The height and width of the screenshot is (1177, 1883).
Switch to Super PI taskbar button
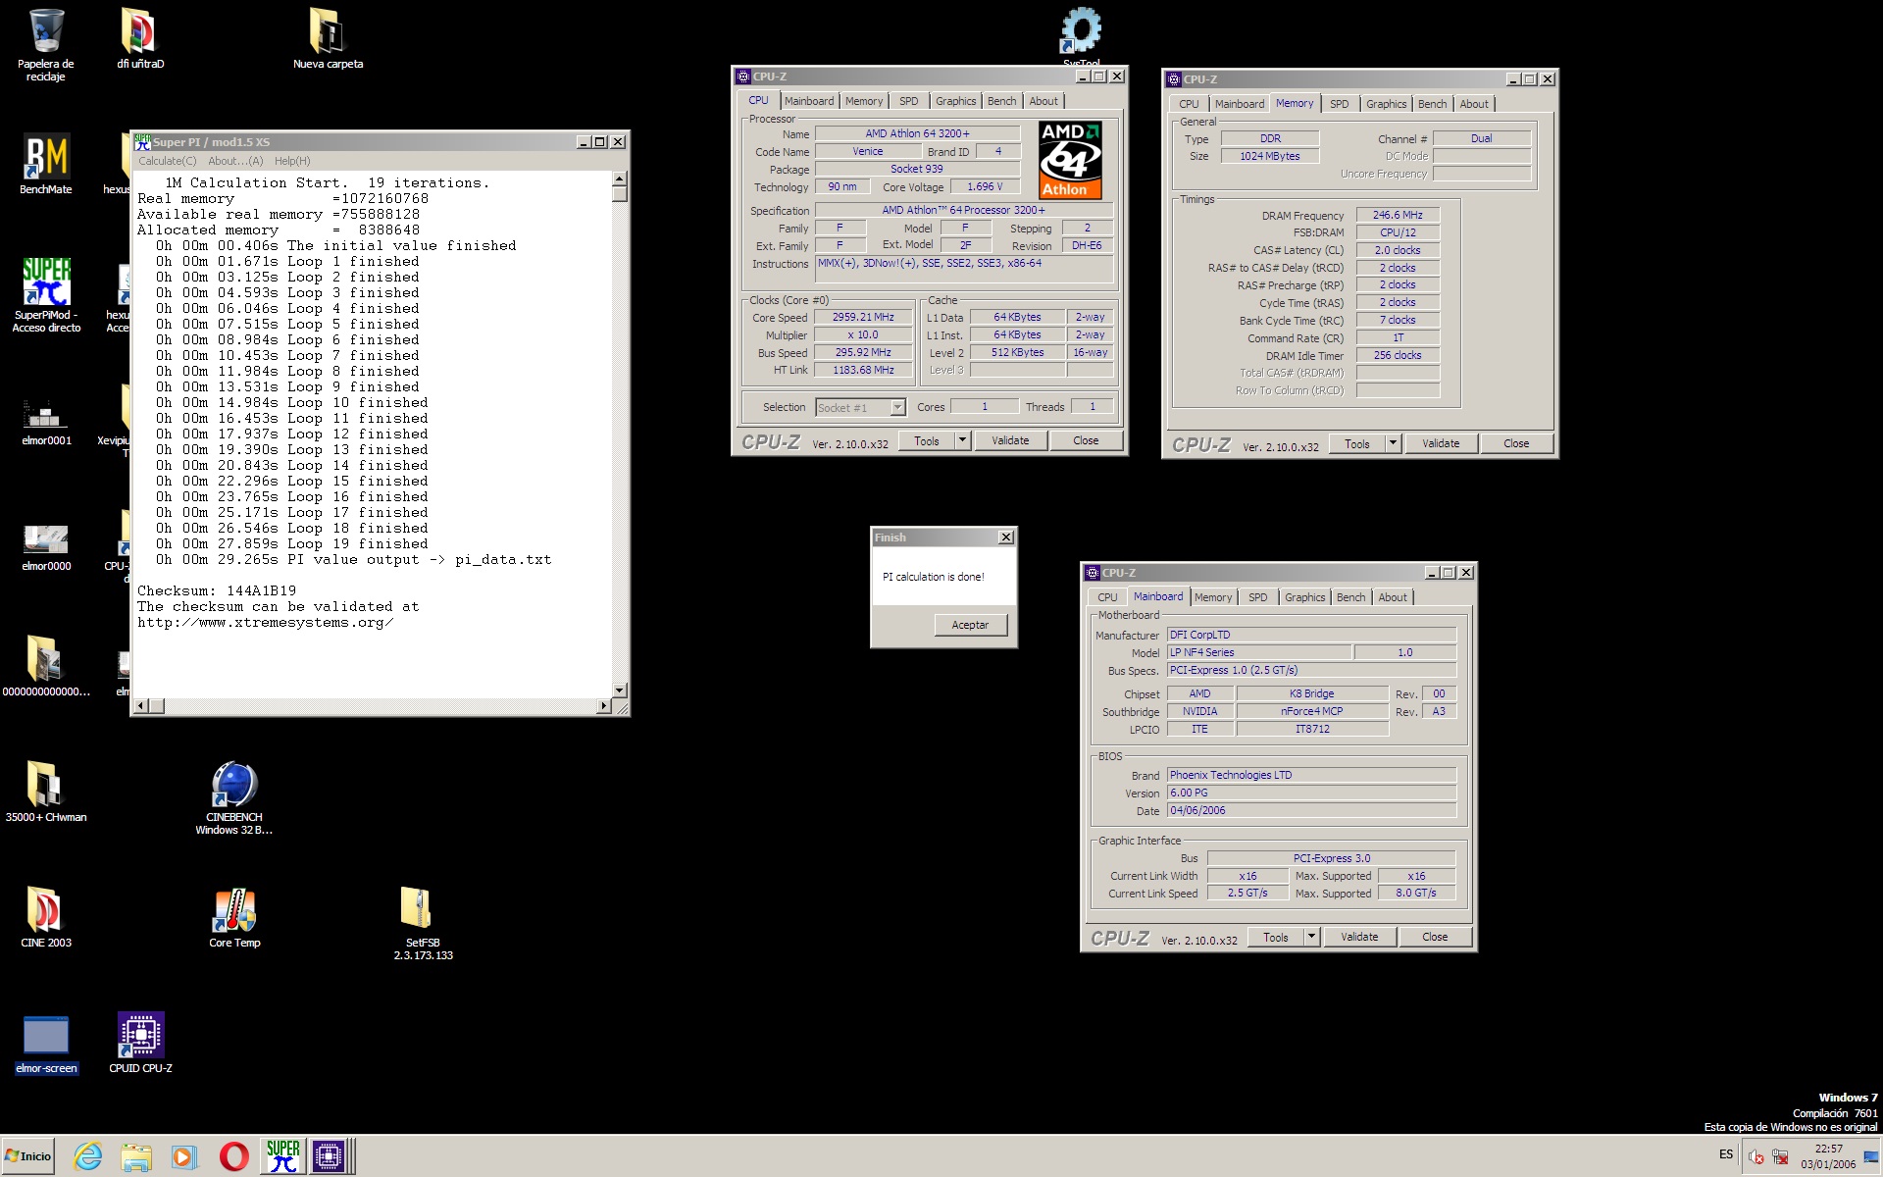point(283,1156)
